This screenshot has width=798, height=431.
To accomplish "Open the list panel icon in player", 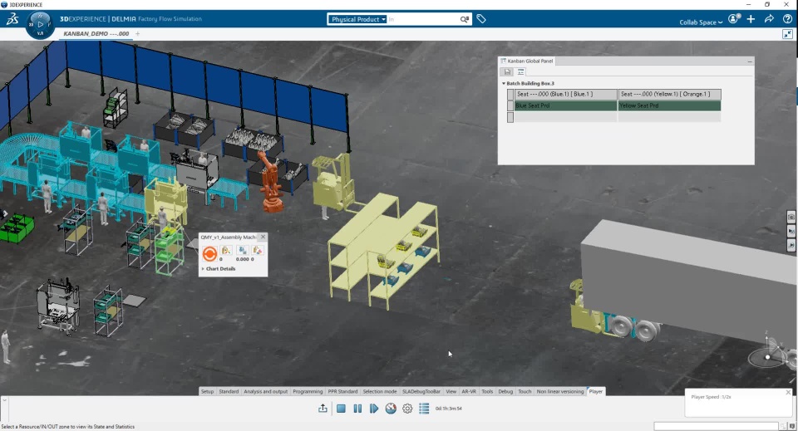I will tap(424, 408).
